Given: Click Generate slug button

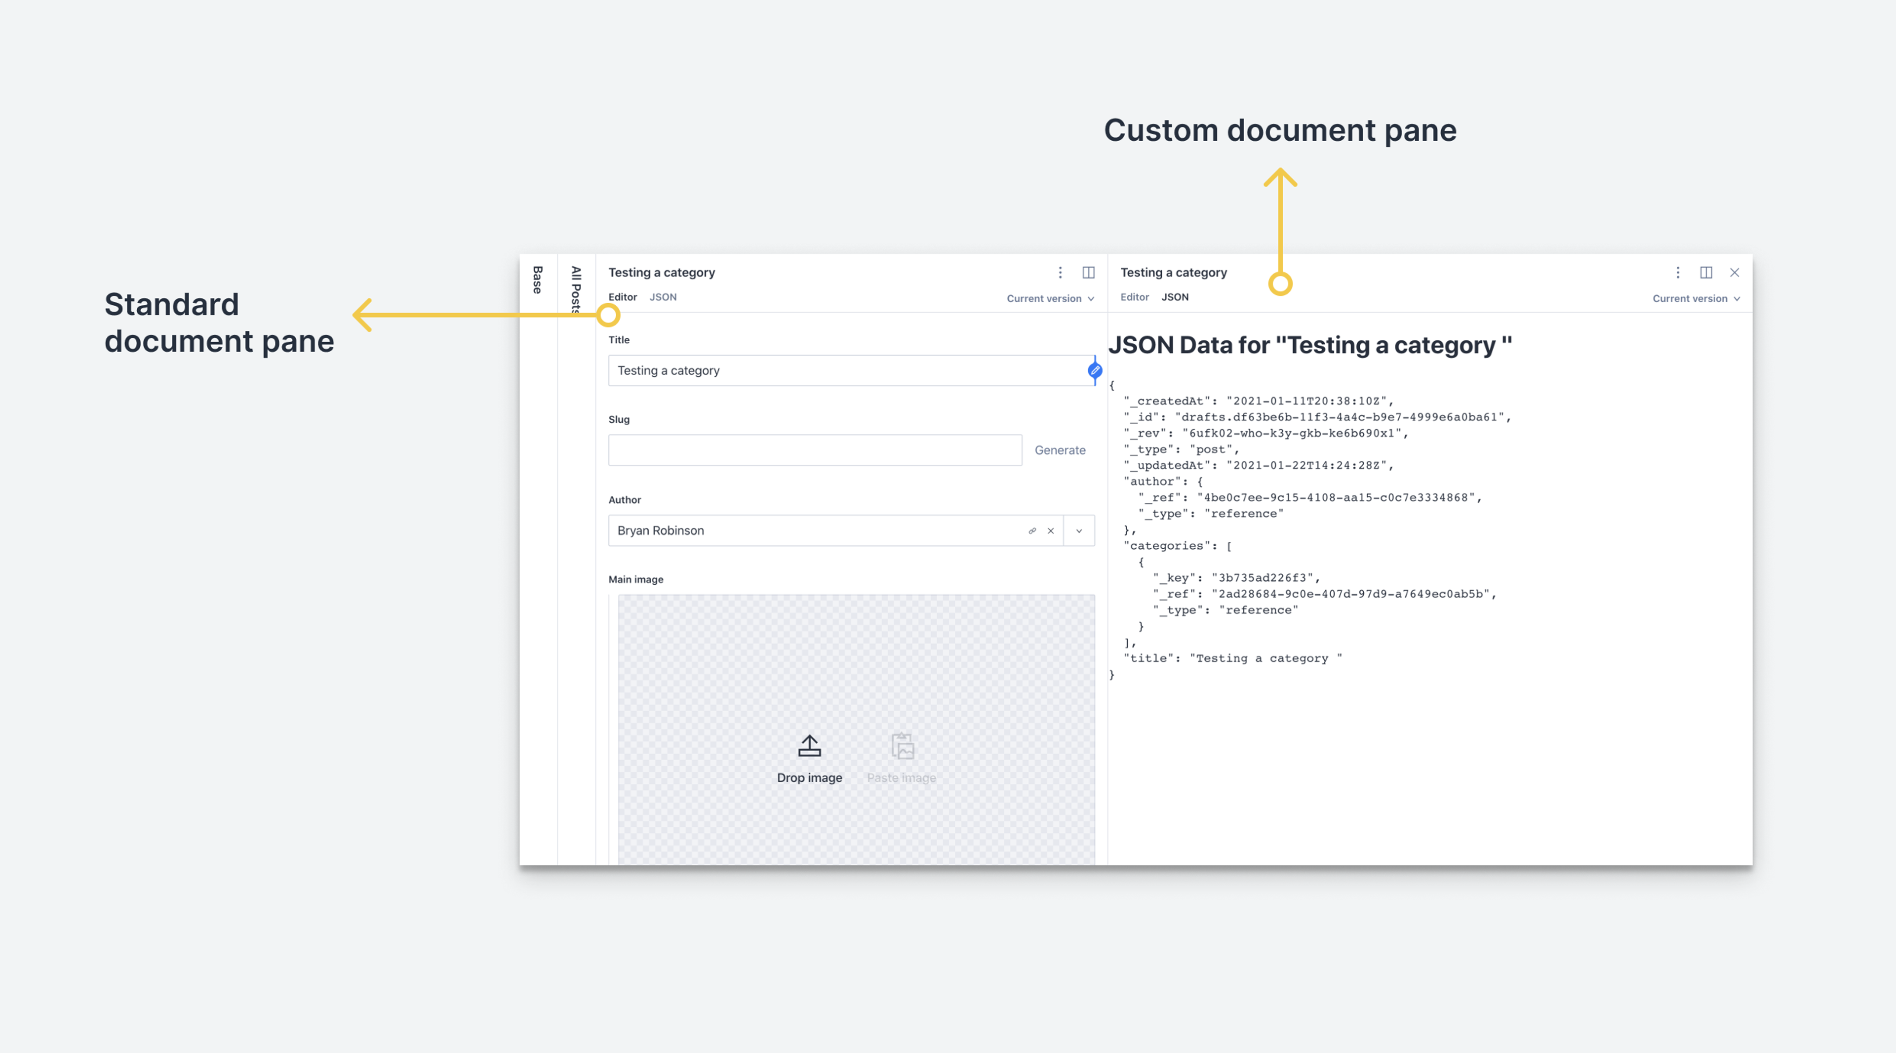Looking at the screenshot, I should (1059, 450).
